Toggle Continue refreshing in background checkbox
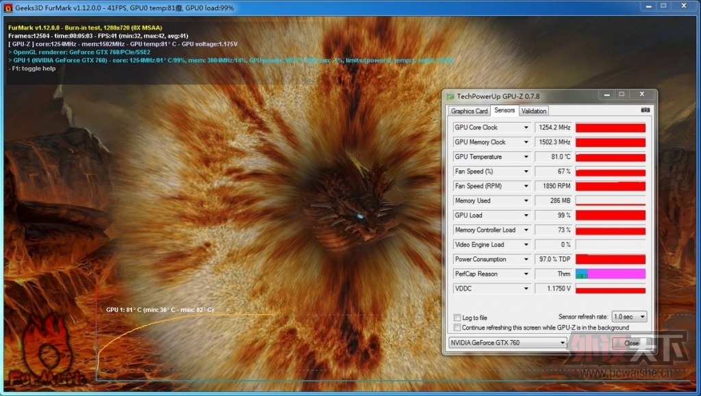Viewport: 701px width, 396px height. tap(457, 327)
